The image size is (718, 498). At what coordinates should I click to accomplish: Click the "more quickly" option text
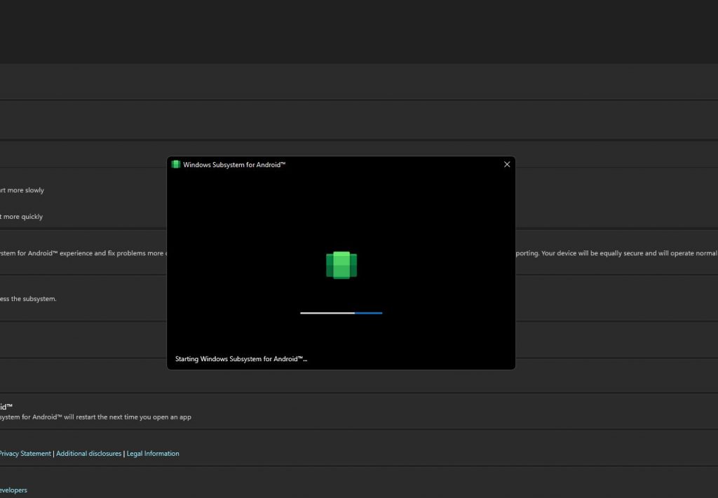[x=22, y=217]
